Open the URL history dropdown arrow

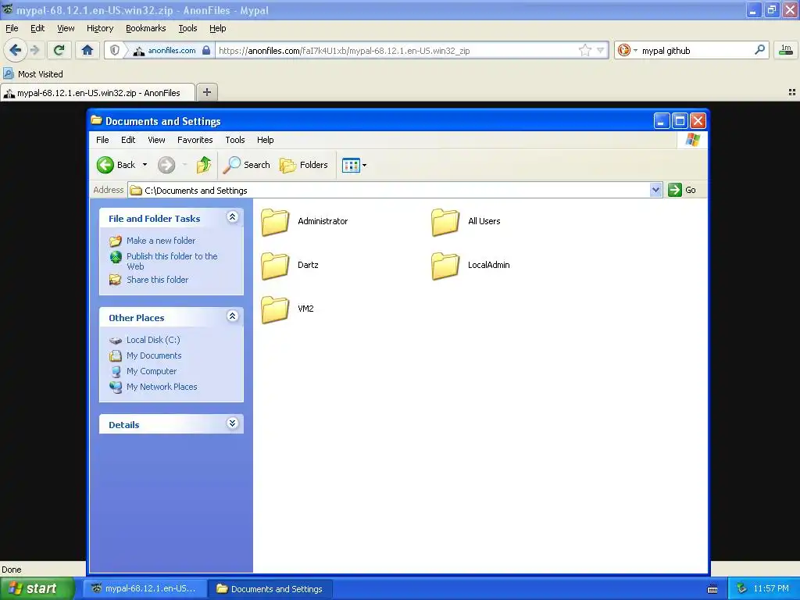[x=601, y=50]
